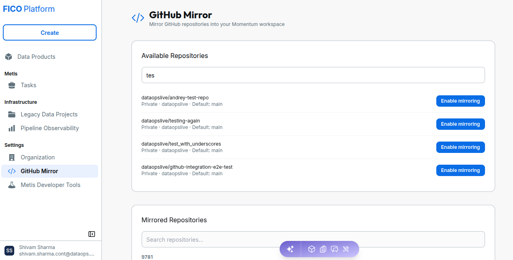This screenshot has width=513, height=260.
Task: Click the dataopslive/test_with_underscores name
Action: [x=181, y=144]
